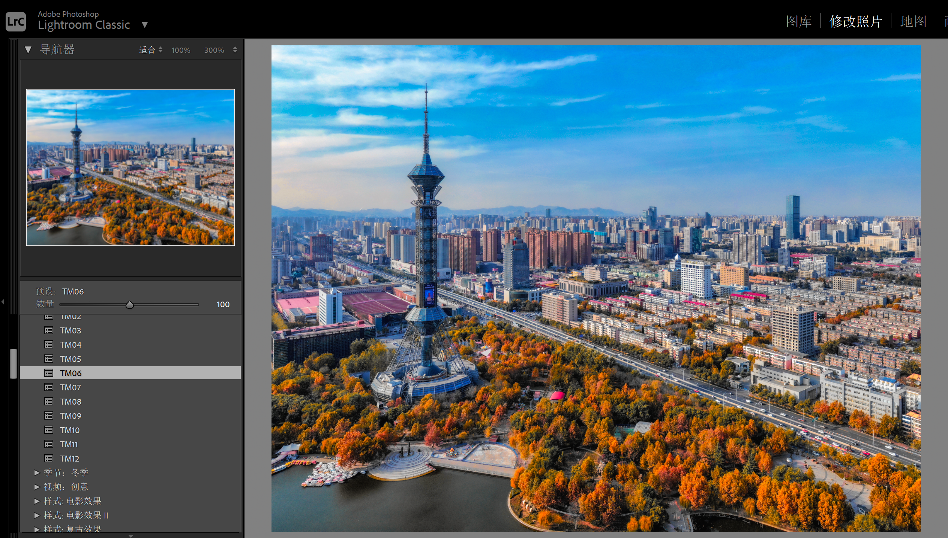Click the TM11 preset icon

tap(49, 444)
